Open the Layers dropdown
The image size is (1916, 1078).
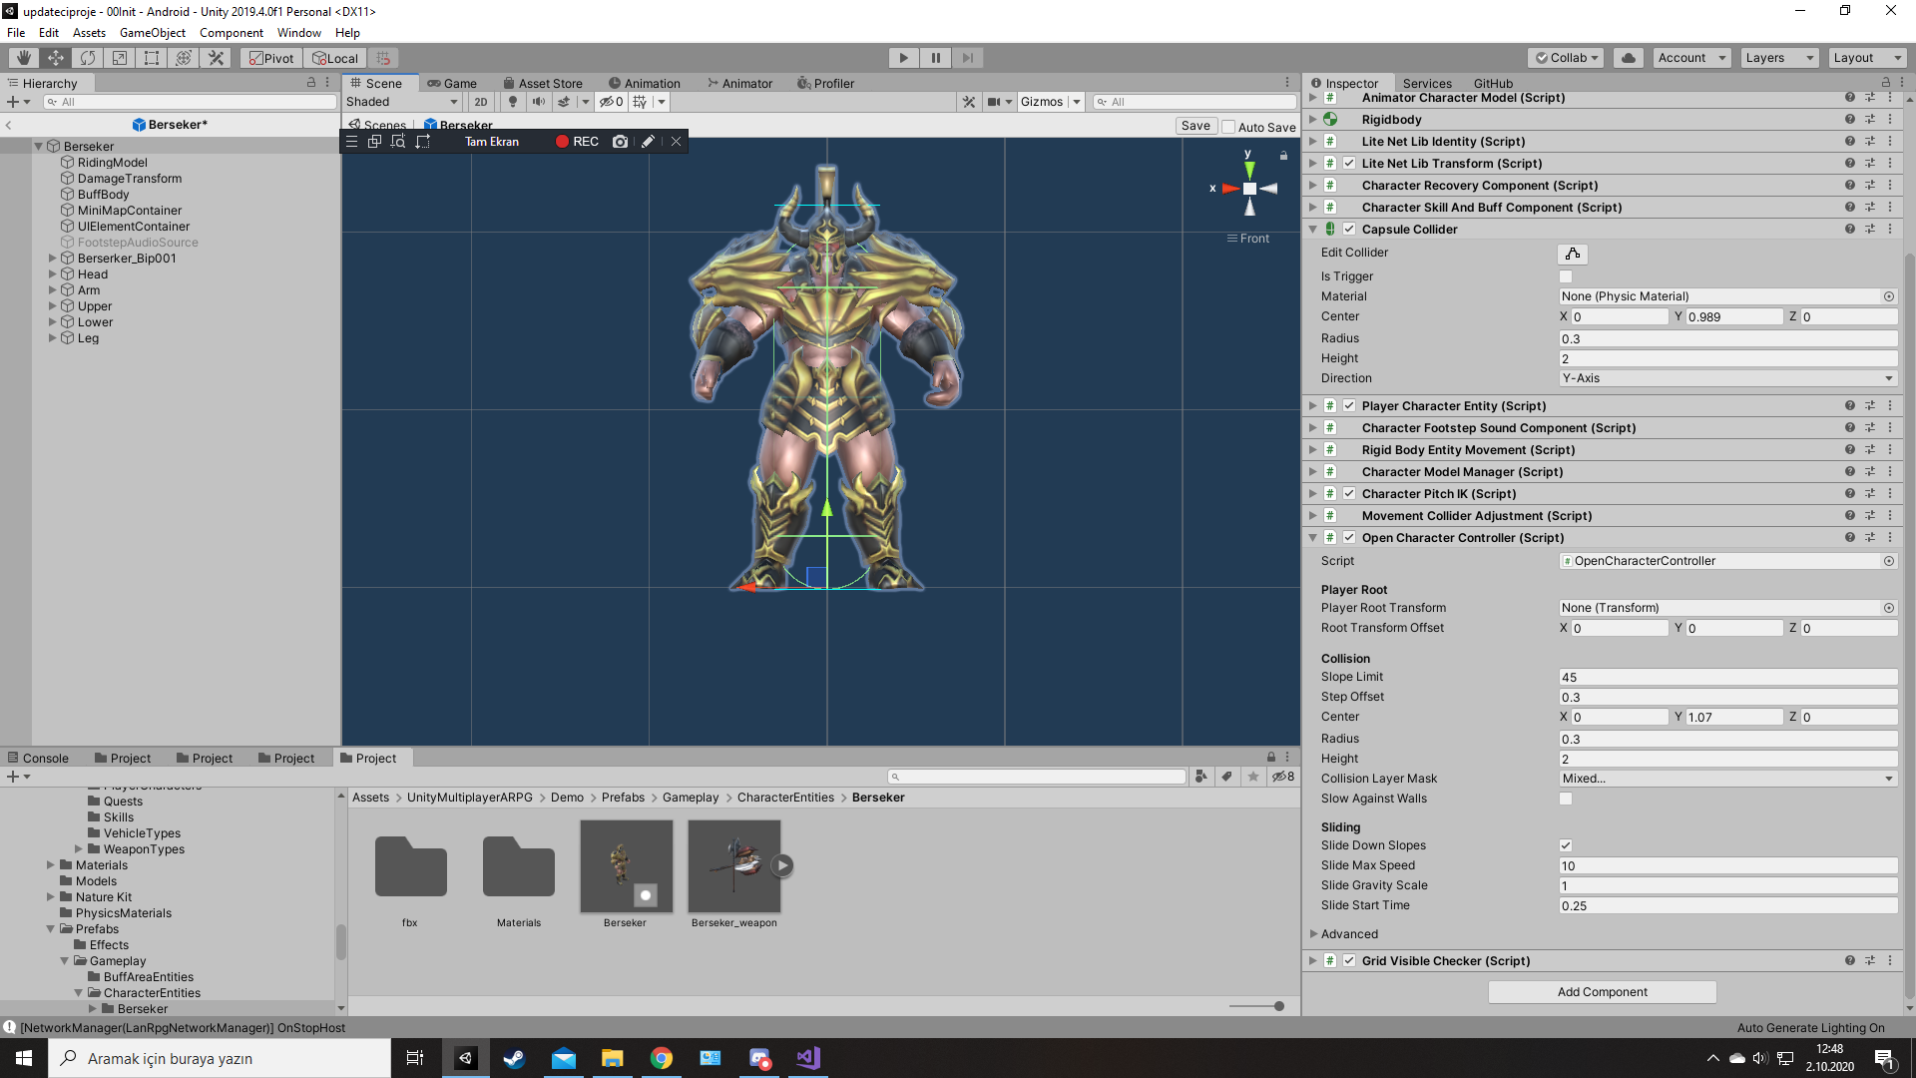1778,57
